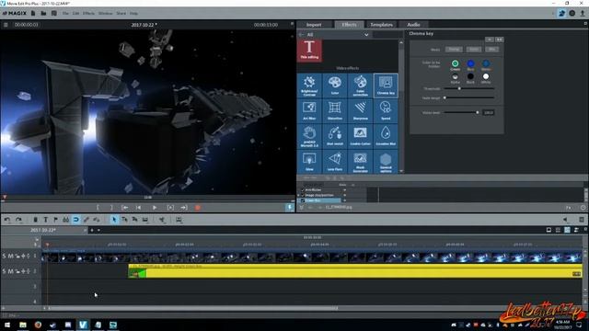Start playback with the Play button
Screen dimensions: 589x331
pos(155,207)
